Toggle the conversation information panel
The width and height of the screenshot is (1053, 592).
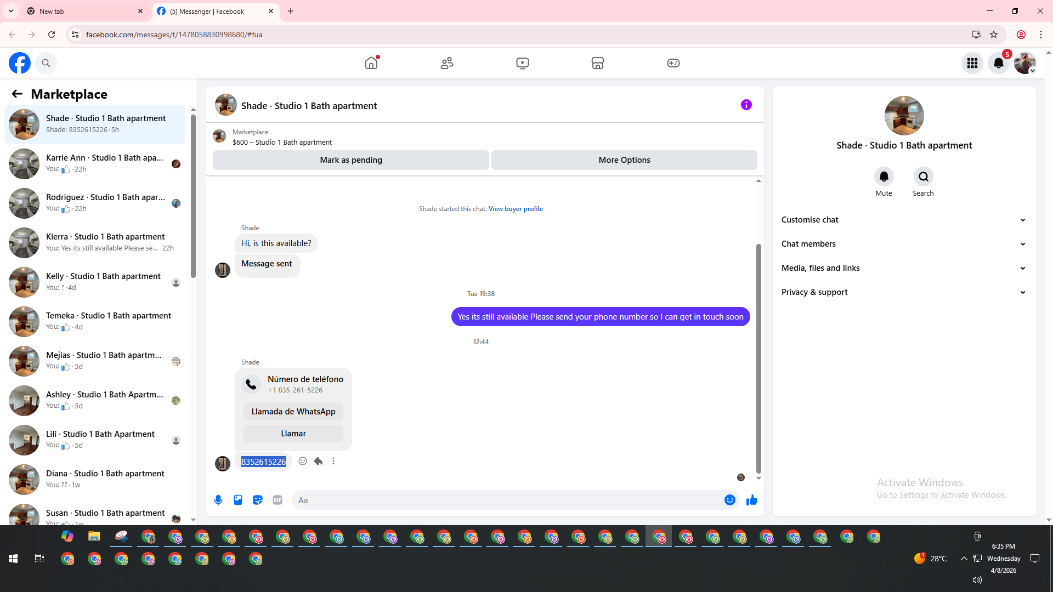pyautogui.click(x=746, y=105)
